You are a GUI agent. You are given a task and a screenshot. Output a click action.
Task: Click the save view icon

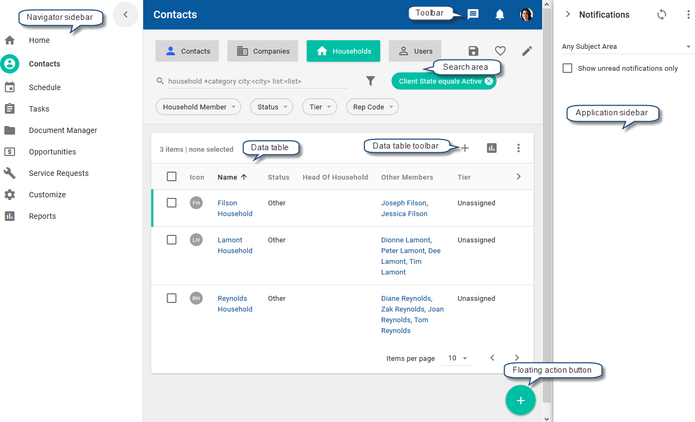click(x=473, y=50)
